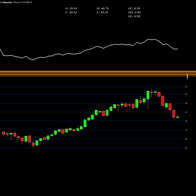
Task: Click the small green candle at chart's right end
Action: (x=178, y=117)
